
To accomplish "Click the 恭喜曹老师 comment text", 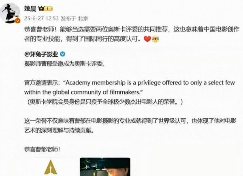I will (132, 34).
